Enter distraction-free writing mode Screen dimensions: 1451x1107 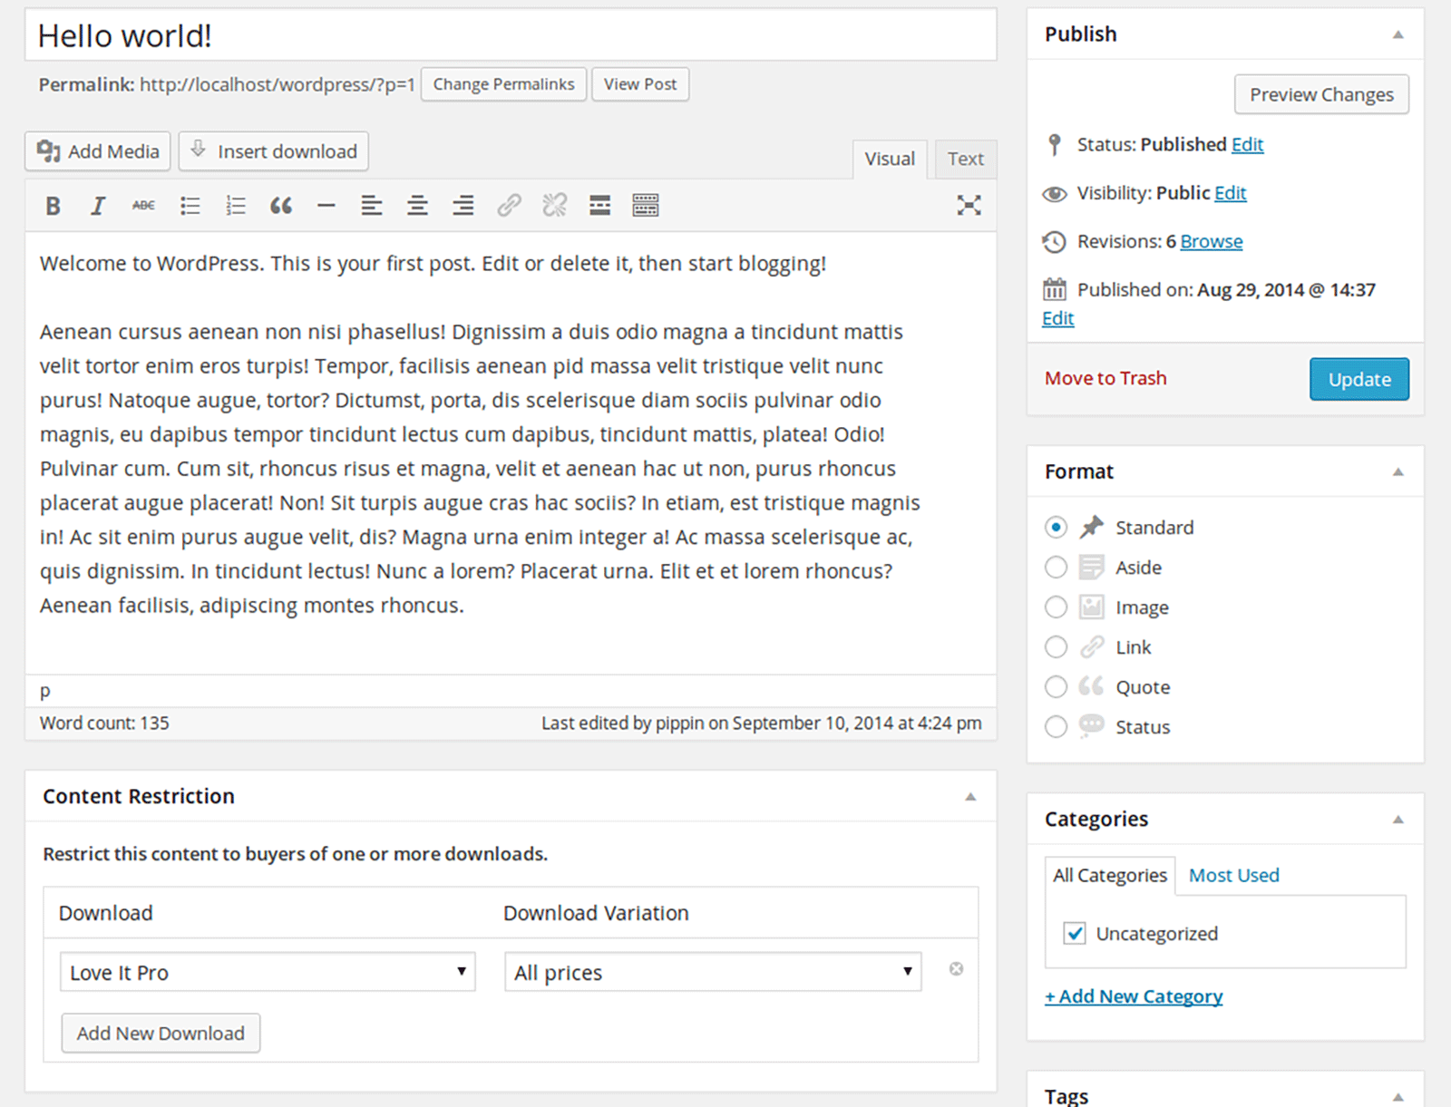pyautogui.click(x=969, y=205)
